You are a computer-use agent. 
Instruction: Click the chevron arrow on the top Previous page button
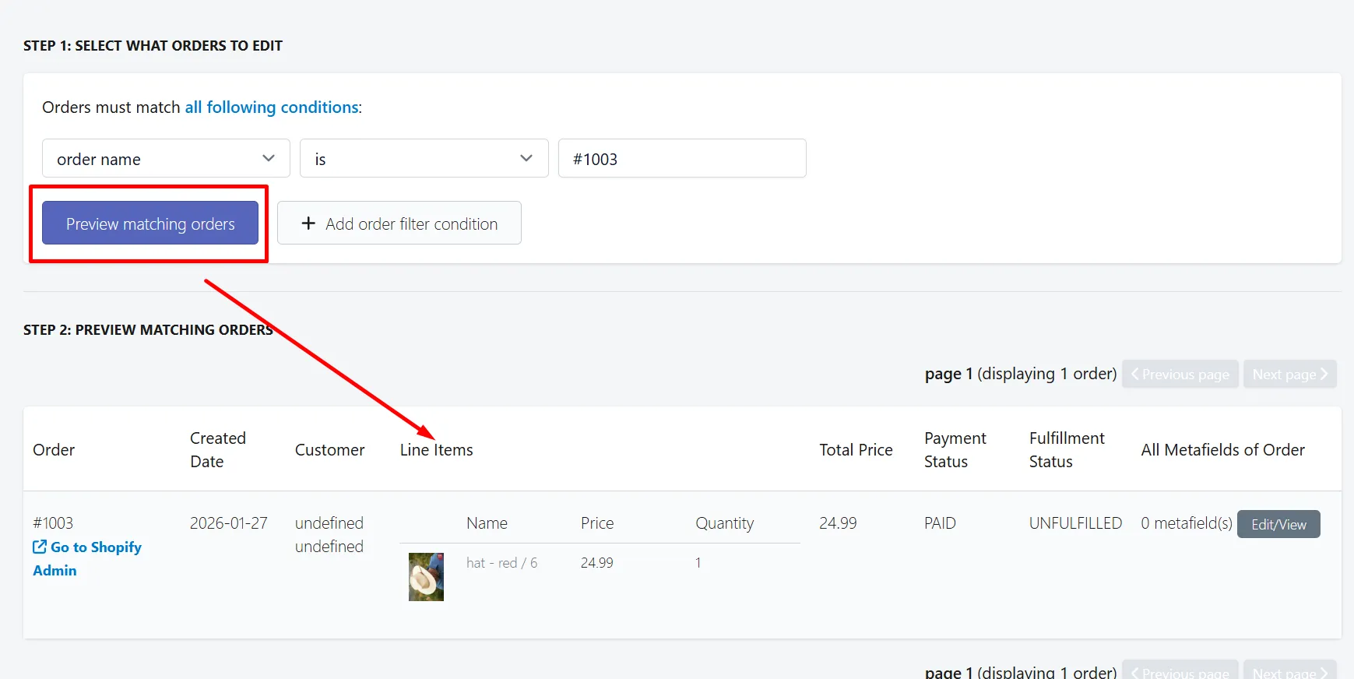click(x=1135, y=374)
